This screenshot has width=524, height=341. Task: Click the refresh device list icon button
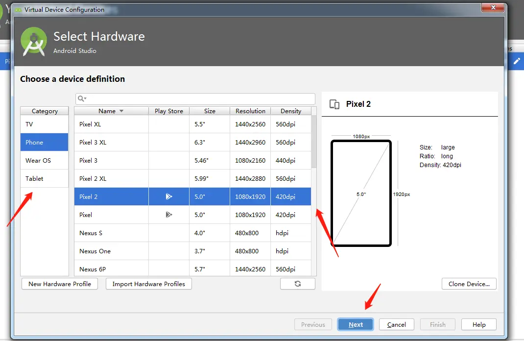[297, 284]
